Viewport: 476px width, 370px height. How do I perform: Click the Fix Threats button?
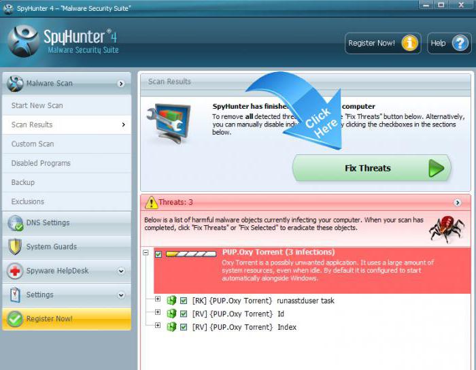click(x=371, y=168)
